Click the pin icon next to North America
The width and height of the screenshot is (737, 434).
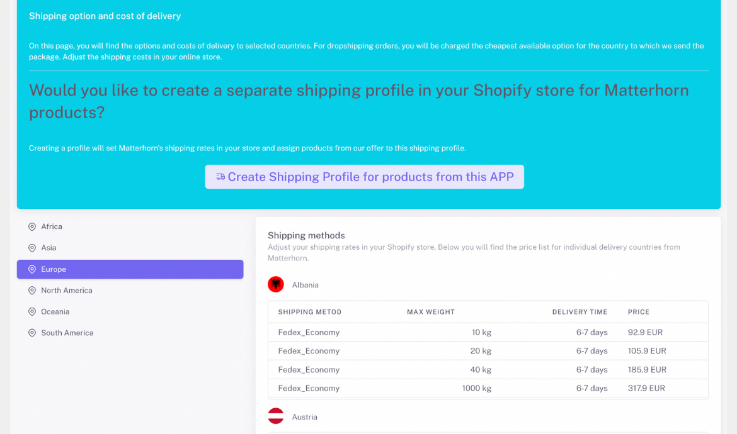(x=32, y=291)
